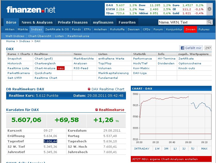The height and width of the screenshot is (163, 216).
Task: Open the Korr-Matrix link
Action: [x=141, y=68]
